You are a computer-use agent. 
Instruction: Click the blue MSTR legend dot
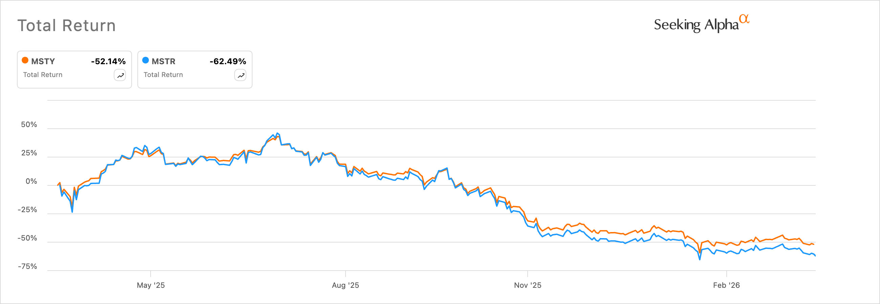click(x=146, y=60)
